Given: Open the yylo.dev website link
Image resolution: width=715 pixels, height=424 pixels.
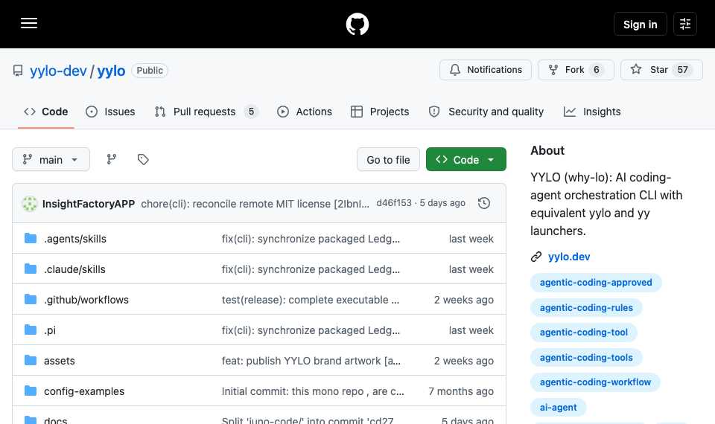Looking at the screenshot, I should click(568, 257).
